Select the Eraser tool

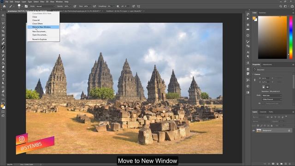pos(3,59)
